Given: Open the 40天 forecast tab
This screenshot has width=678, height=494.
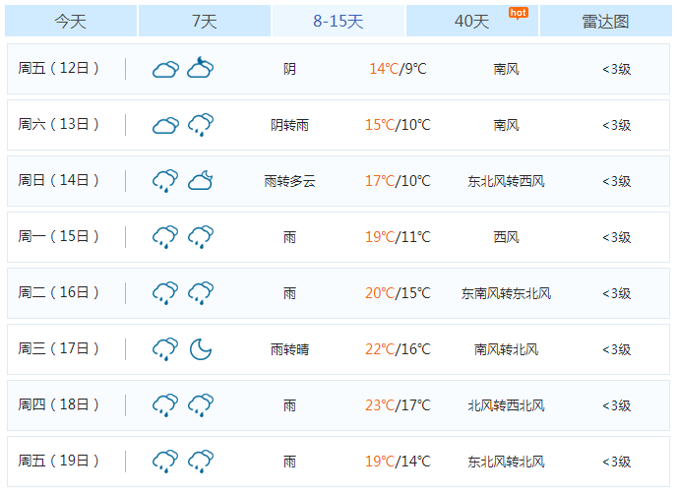Looking at the screenshot, I should 472,21.
